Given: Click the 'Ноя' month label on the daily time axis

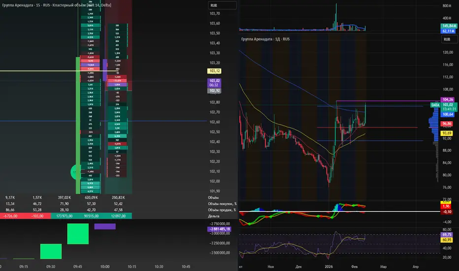Looking at the screenshot, I should 271,267.
